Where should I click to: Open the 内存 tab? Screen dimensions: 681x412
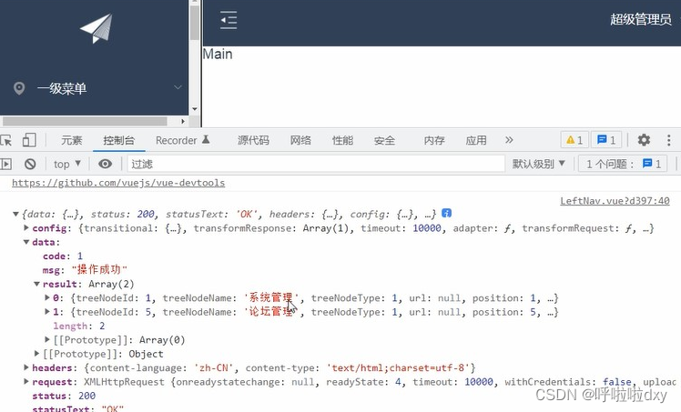click(x=434, y=140)
